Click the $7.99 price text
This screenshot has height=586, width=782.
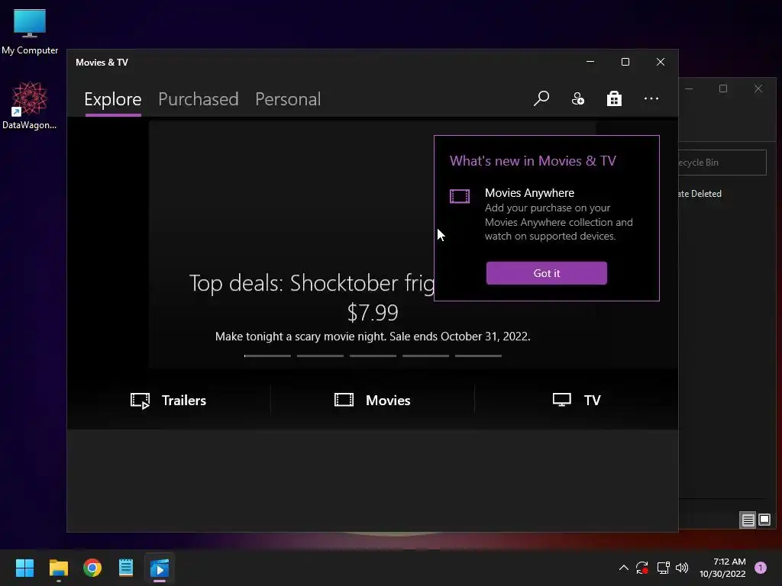pyautogui.click(x=373, y=312)
